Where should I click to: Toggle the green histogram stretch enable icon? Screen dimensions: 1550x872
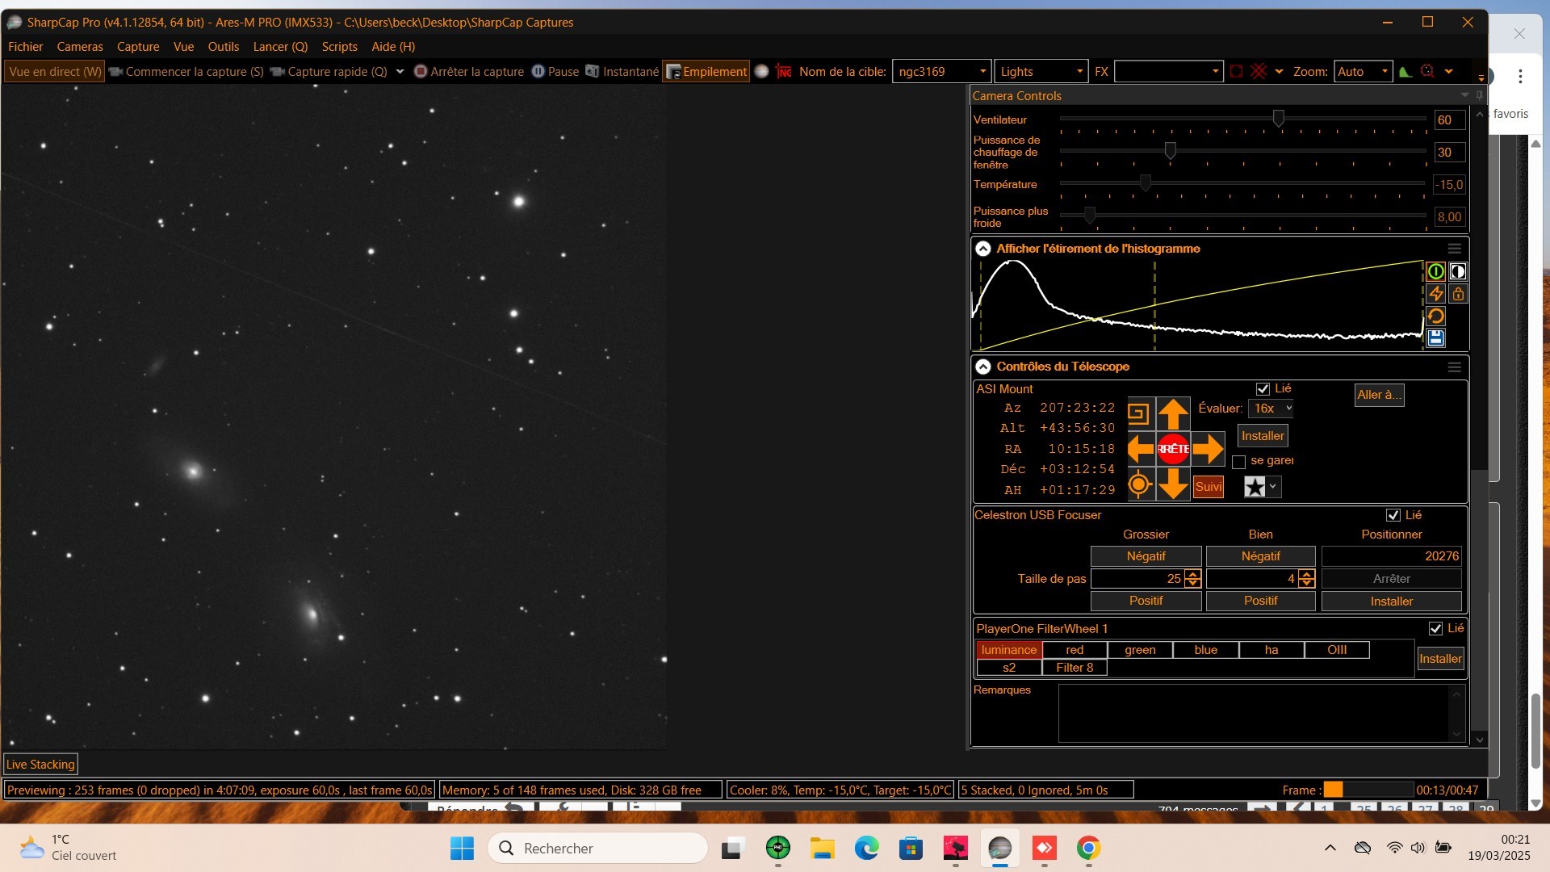tap(1435, 271)
